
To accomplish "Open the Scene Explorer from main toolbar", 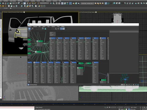I will pos(57,3).
